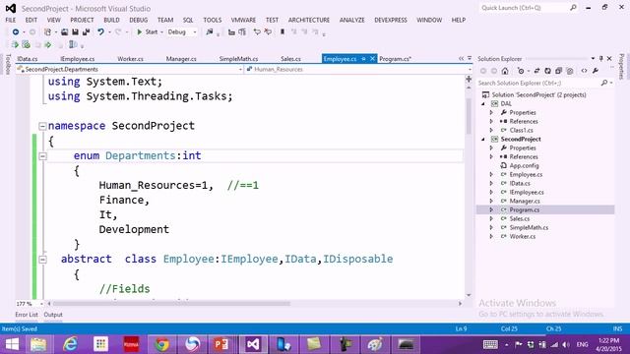Open the Solution Explorer window options dropdown

tap(593, 59)
